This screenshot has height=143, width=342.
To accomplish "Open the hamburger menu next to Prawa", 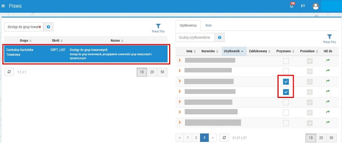I will click(x=3, y=6).
